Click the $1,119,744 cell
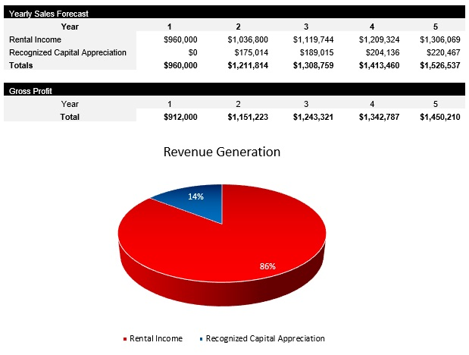469x355 pixels. coord(313,39)
